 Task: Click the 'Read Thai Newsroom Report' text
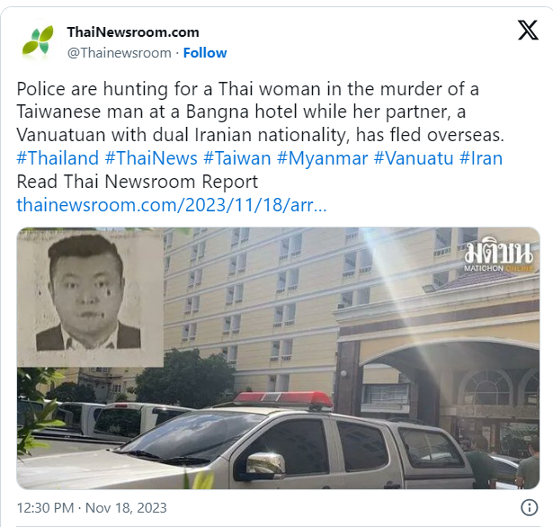(138, 182)
